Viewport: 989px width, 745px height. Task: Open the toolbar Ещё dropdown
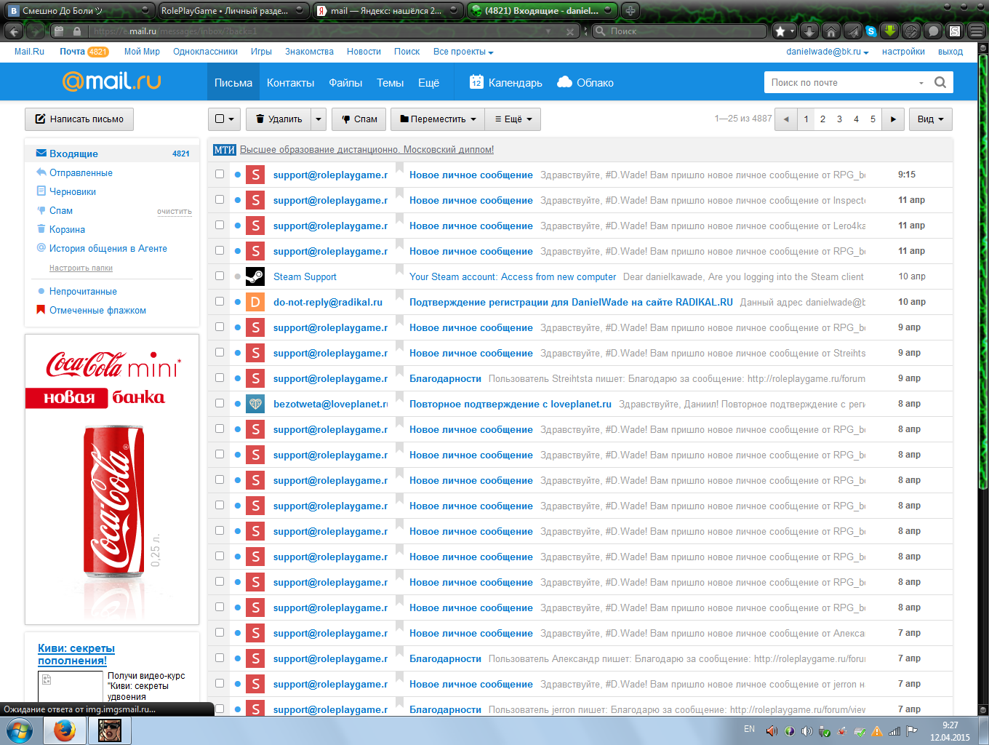click(x=513, y=119)
